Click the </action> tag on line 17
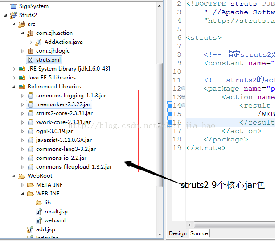 242,131
